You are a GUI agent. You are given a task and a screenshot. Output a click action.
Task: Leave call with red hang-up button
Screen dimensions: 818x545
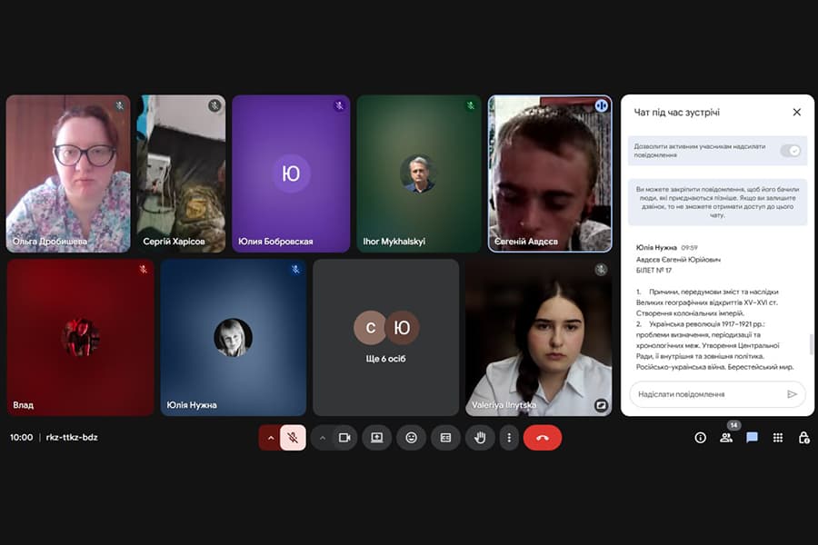(543, 438)
